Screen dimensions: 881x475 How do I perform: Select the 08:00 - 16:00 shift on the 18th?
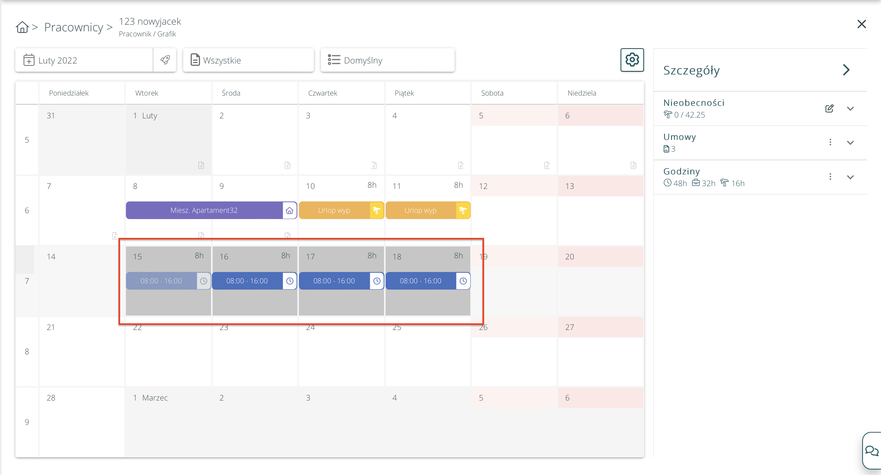[420, 281]
